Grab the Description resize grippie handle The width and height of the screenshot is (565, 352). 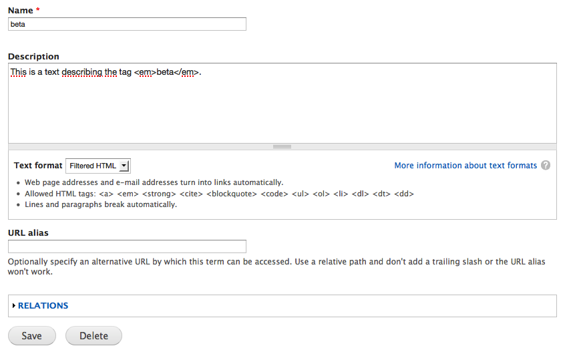[x=282, y=146]
